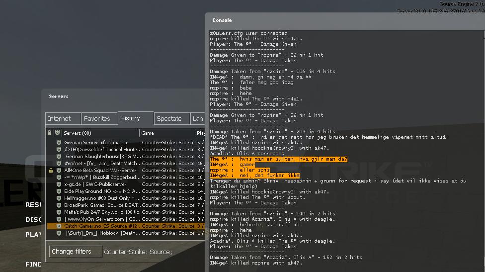Click shield icon of www.XyOn-Servers.com row
Image resolution: width=485 pixels, height=272 pixels.
tap(59, 219)
